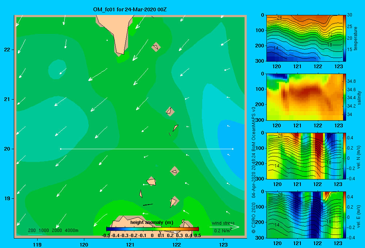Screen dimensions: 365x248
Task: Click the vertical 'salinity' axis label
Action: point(360,98)
